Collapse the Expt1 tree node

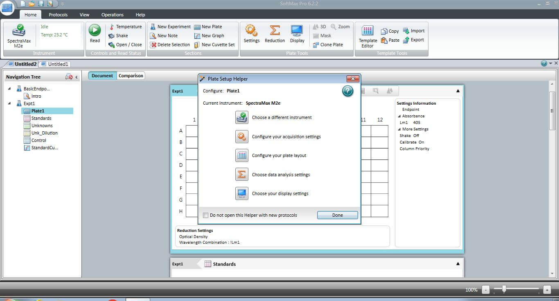9,103
